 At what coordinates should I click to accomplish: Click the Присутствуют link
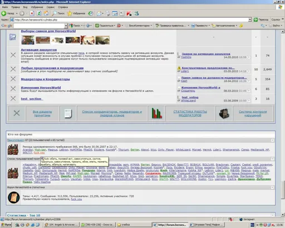point(16,140)
